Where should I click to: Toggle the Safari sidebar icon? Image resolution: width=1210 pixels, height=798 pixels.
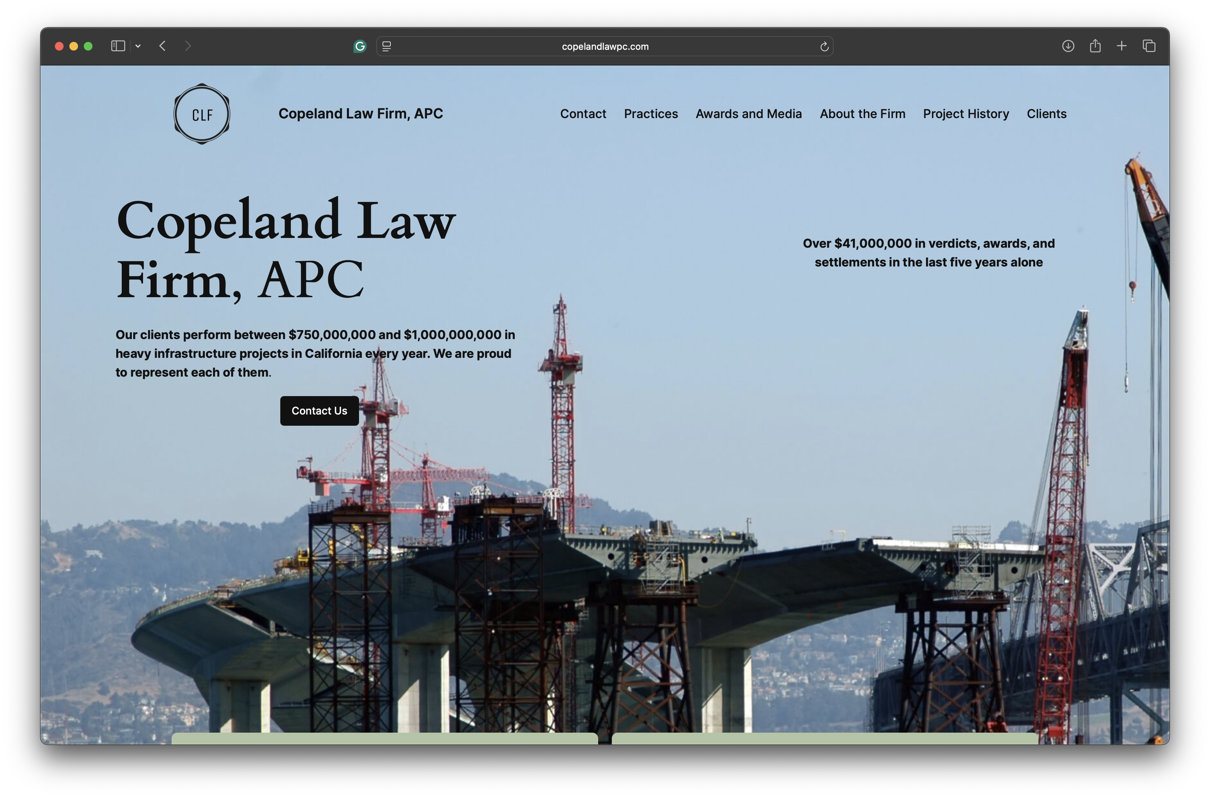click(x=118, y=46)
